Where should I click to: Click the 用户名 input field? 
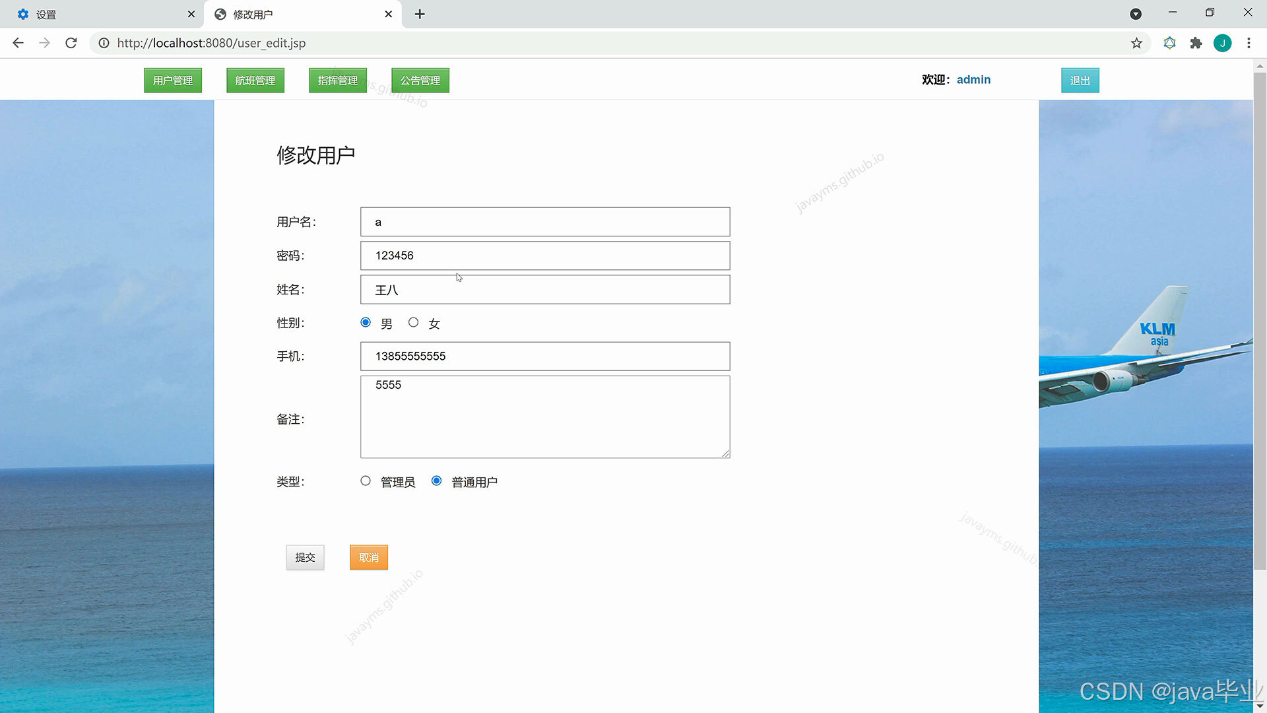click(x=545, y=222)
